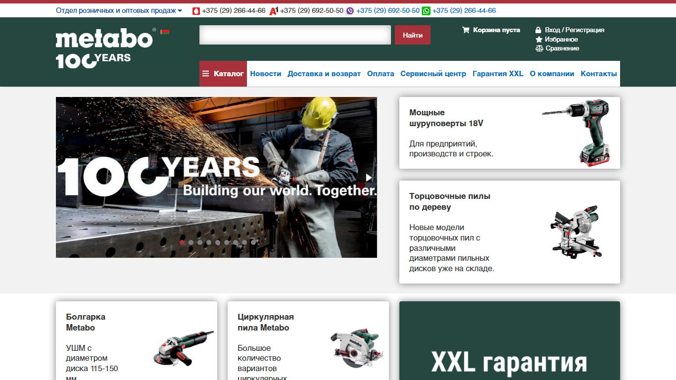Click the Belarus flag icon beside logo
Screen dimensions: 676x380
(x=165, y=32)
